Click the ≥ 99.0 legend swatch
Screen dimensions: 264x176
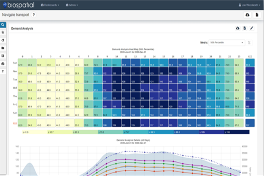[x=186, y=132]
